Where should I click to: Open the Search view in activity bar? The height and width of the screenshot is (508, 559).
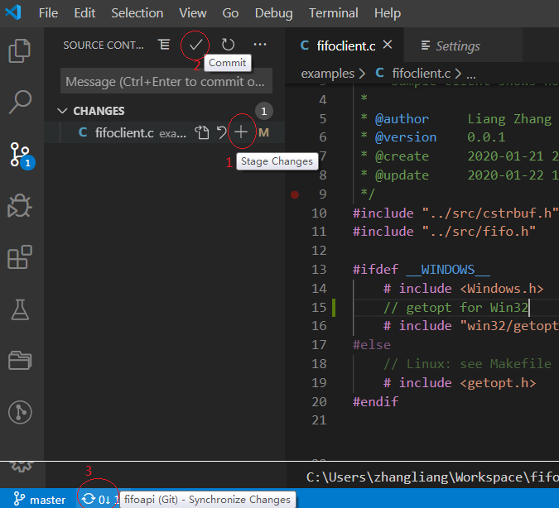click(20, 103)
